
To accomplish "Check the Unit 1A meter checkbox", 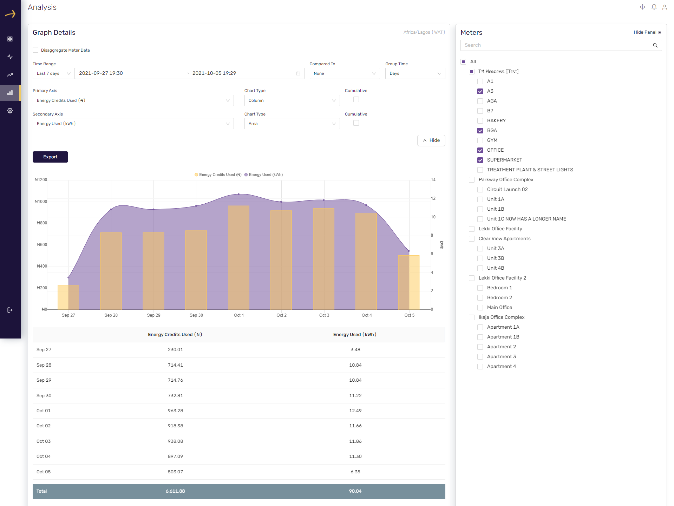I will [480, 199].
